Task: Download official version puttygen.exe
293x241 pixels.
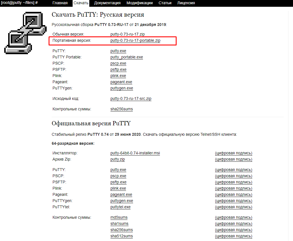Action: 122,201
